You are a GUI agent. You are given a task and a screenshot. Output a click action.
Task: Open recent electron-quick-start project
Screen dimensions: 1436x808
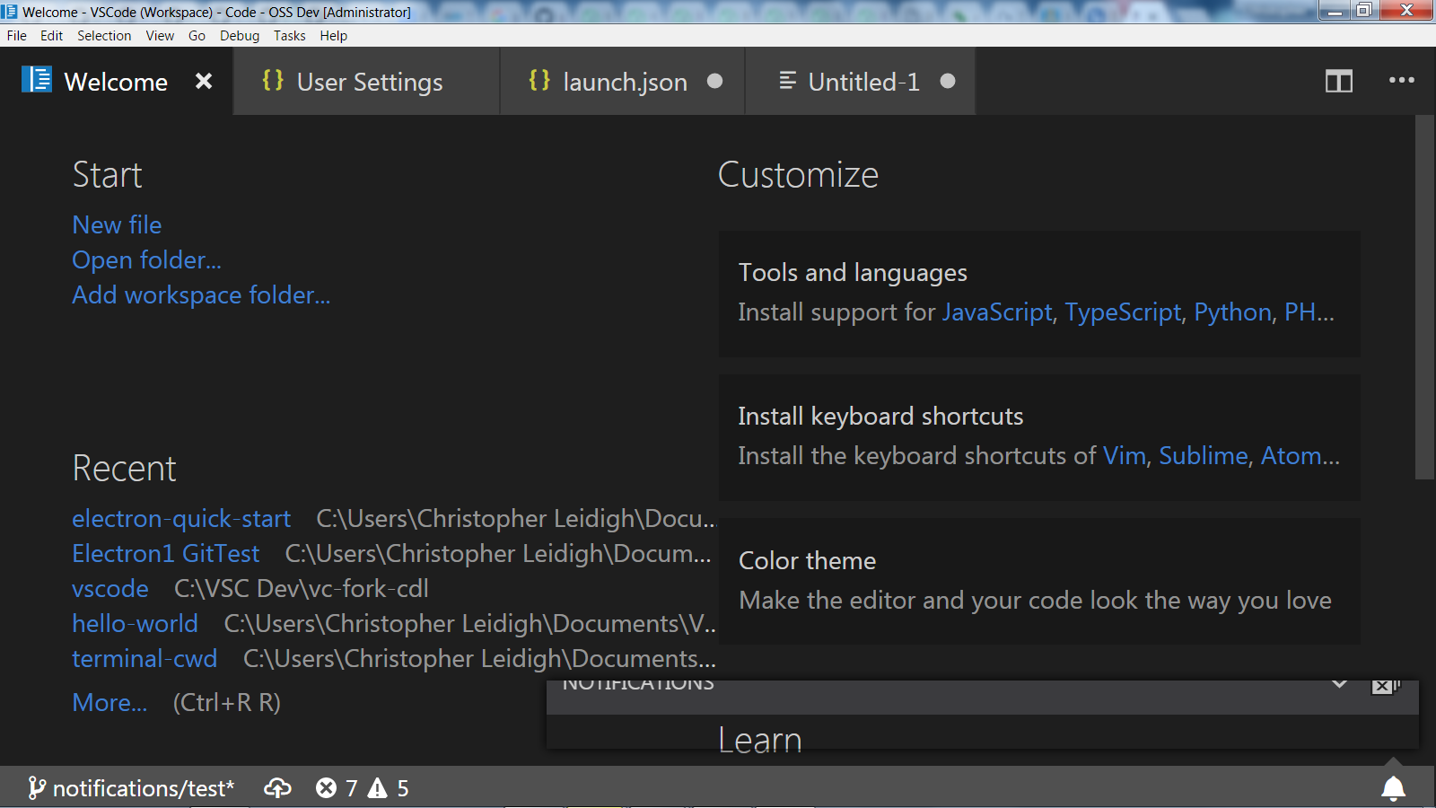coord(180,519)
